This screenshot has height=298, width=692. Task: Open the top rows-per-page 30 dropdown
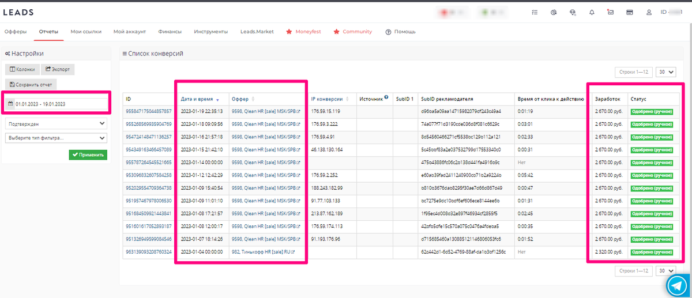(667, 72)
